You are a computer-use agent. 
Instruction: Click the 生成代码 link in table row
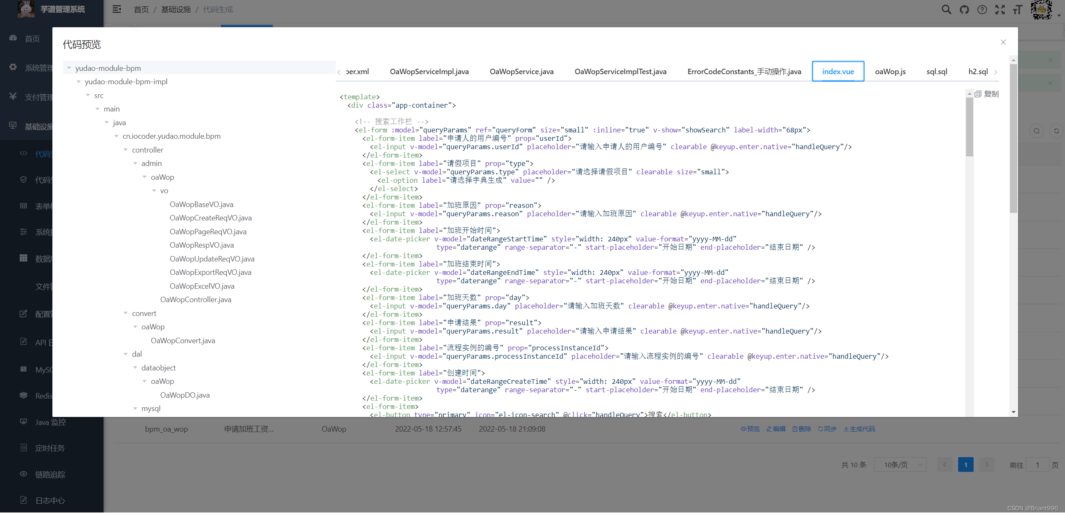tap(859, 429)
